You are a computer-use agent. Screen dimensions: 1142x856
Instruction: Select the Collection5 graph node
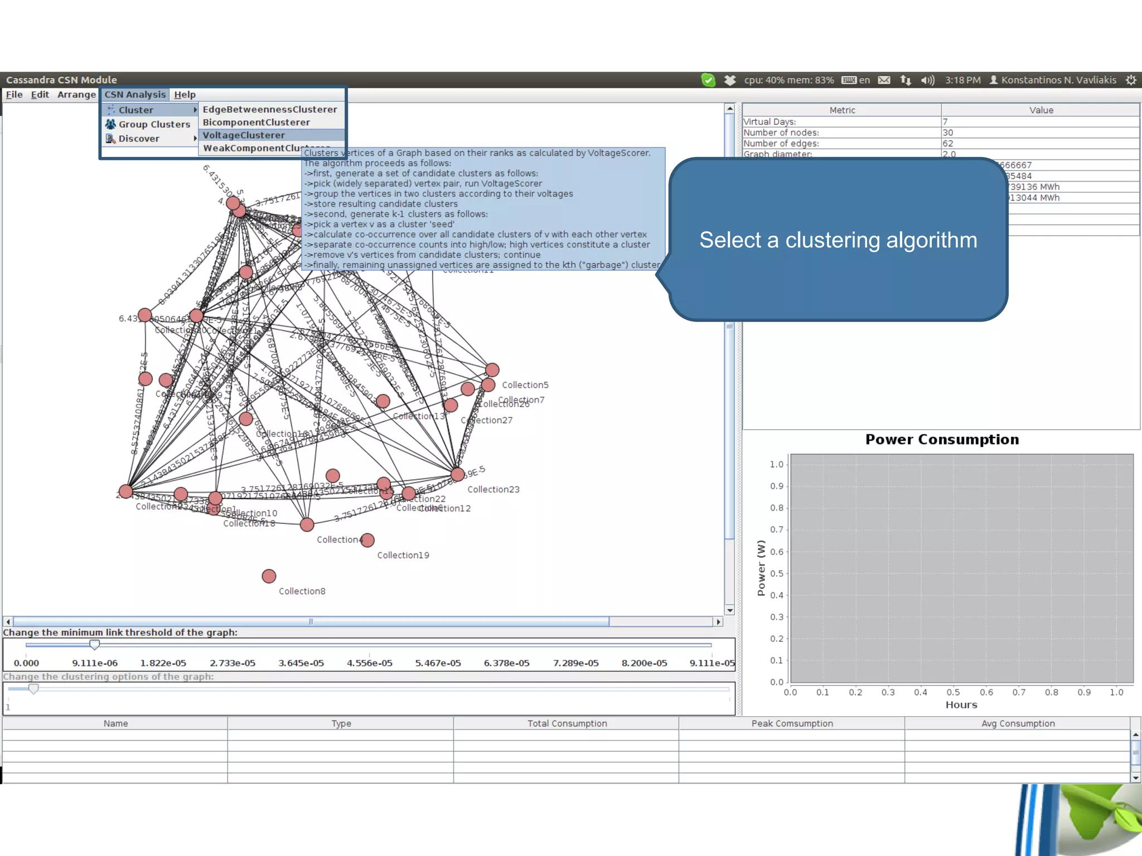(492, 370)
